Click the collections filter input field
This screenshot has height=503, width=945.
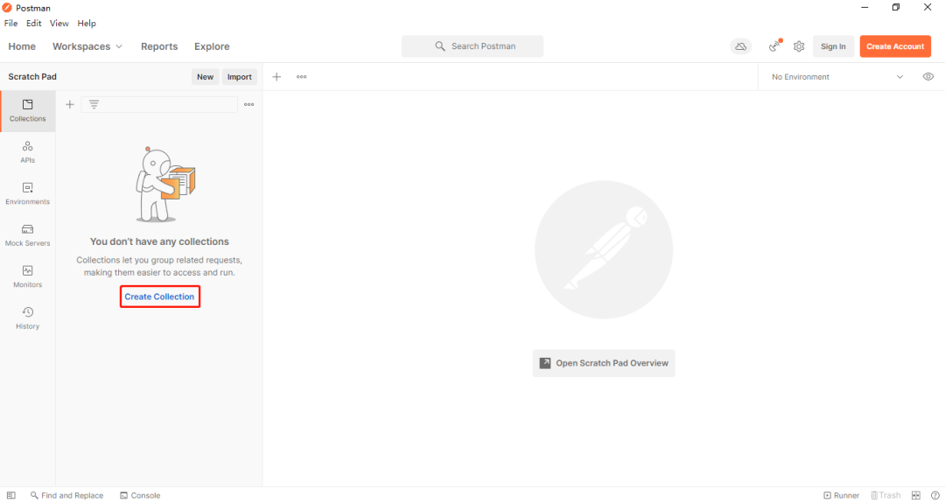(160, 105)
